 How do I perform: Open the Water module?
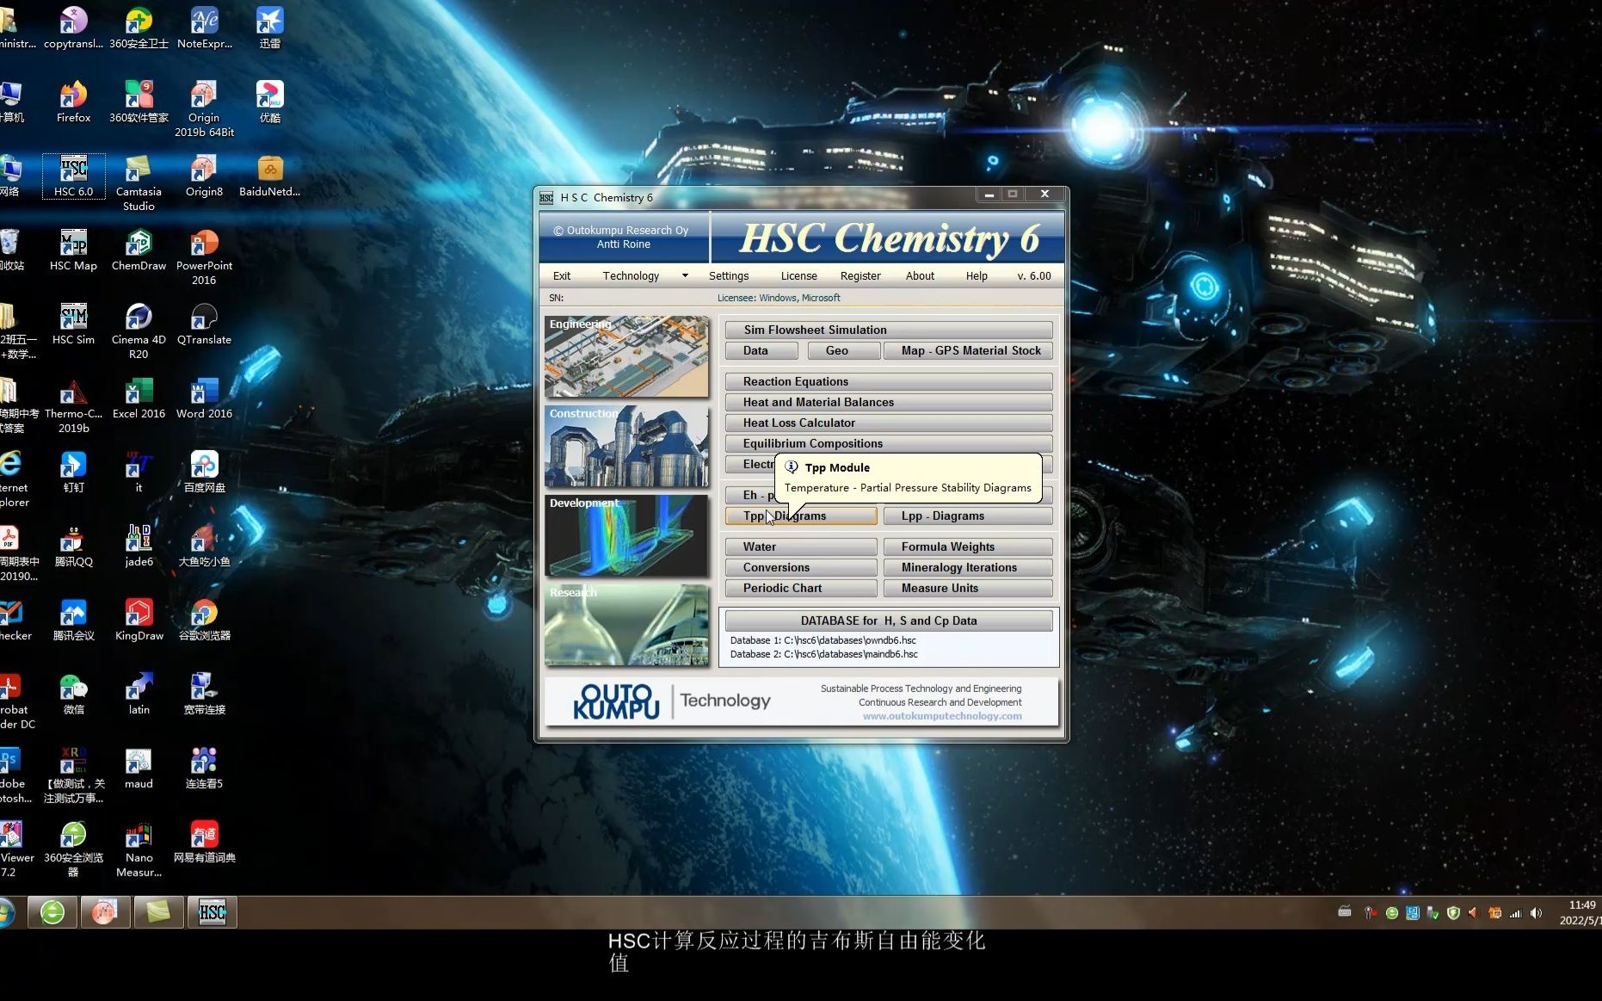pos(801,547)
